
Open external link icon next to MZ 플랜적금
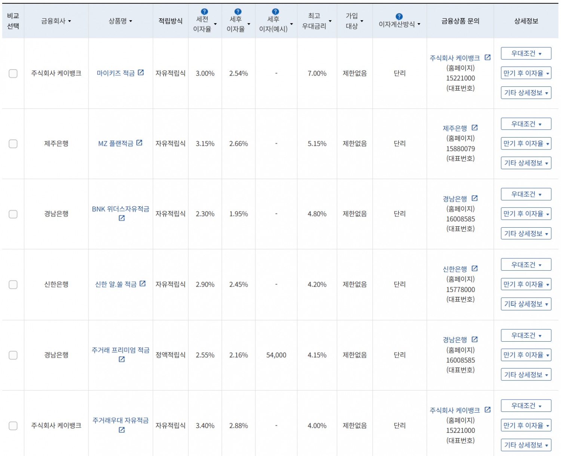pos(139,143)
